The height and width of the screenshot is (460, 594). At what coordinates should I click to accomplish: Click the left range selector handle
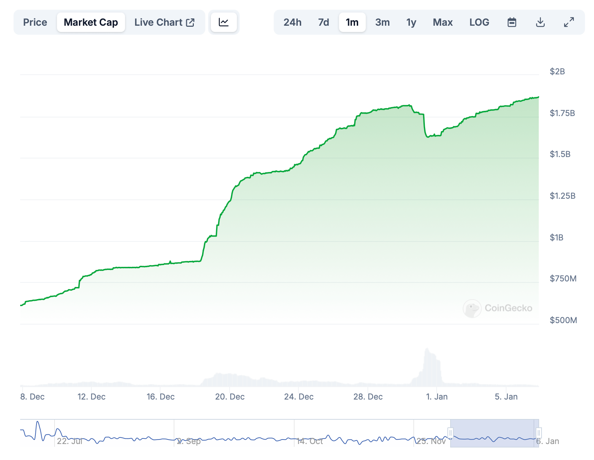(x=451, y=433)
